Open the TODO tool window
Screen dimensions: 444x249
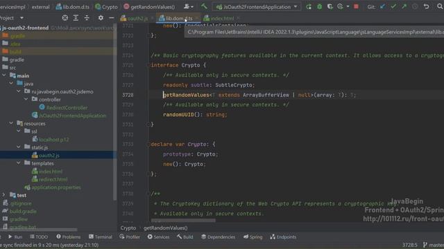pos(39,237)
